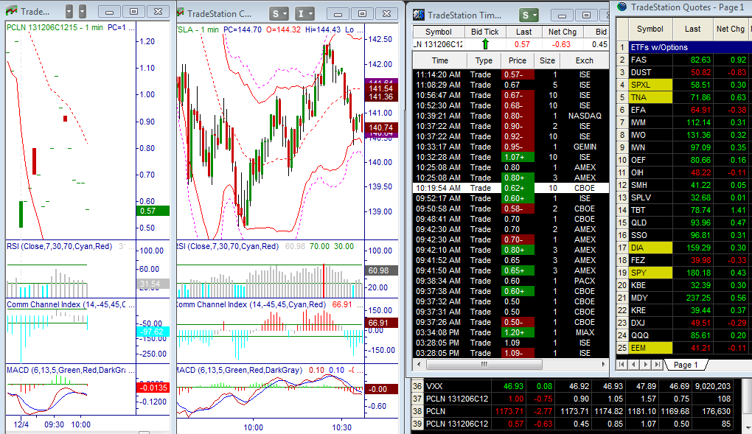
Task: Select the QQQ symbol row
Action: tap(650, 335)
